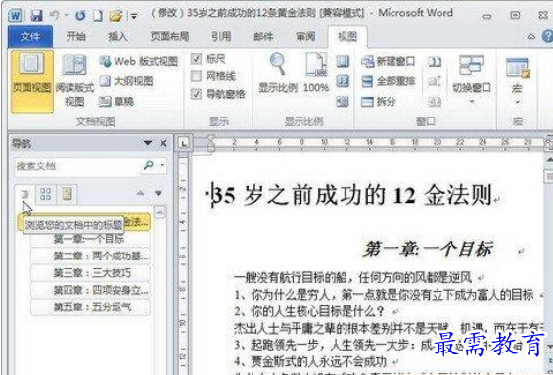Select the browse headings tab in navigation pane

(24, 195)
